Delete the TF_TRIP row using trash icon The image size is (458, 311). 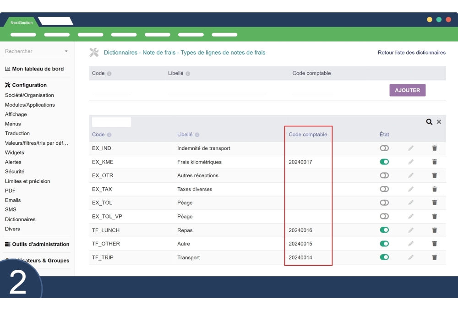click(x=434, y=257)
